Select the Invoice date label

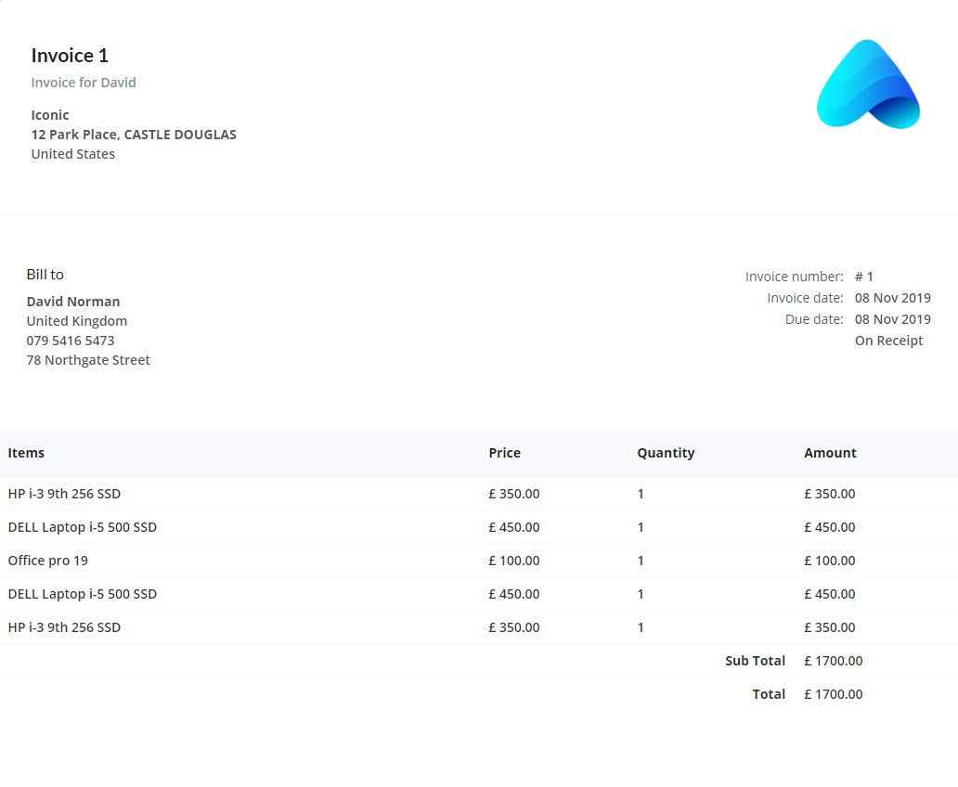coord(805,298)
